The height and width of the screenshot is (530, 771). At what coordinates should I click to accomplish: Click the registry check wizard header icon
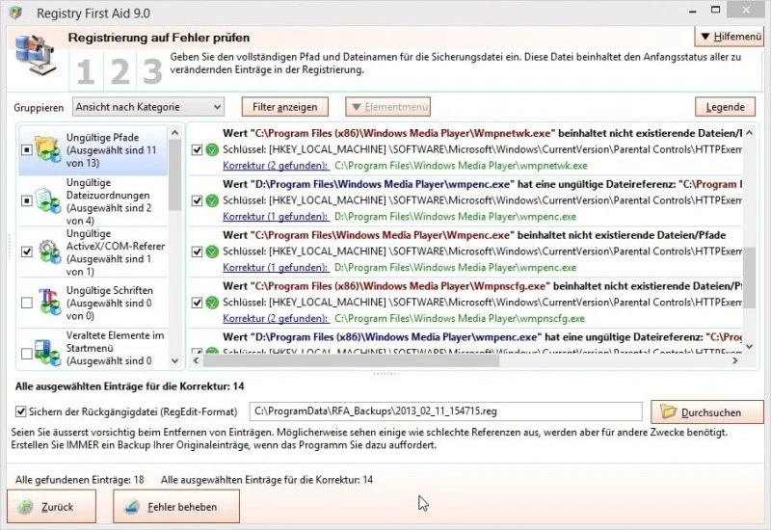point(35,55)
